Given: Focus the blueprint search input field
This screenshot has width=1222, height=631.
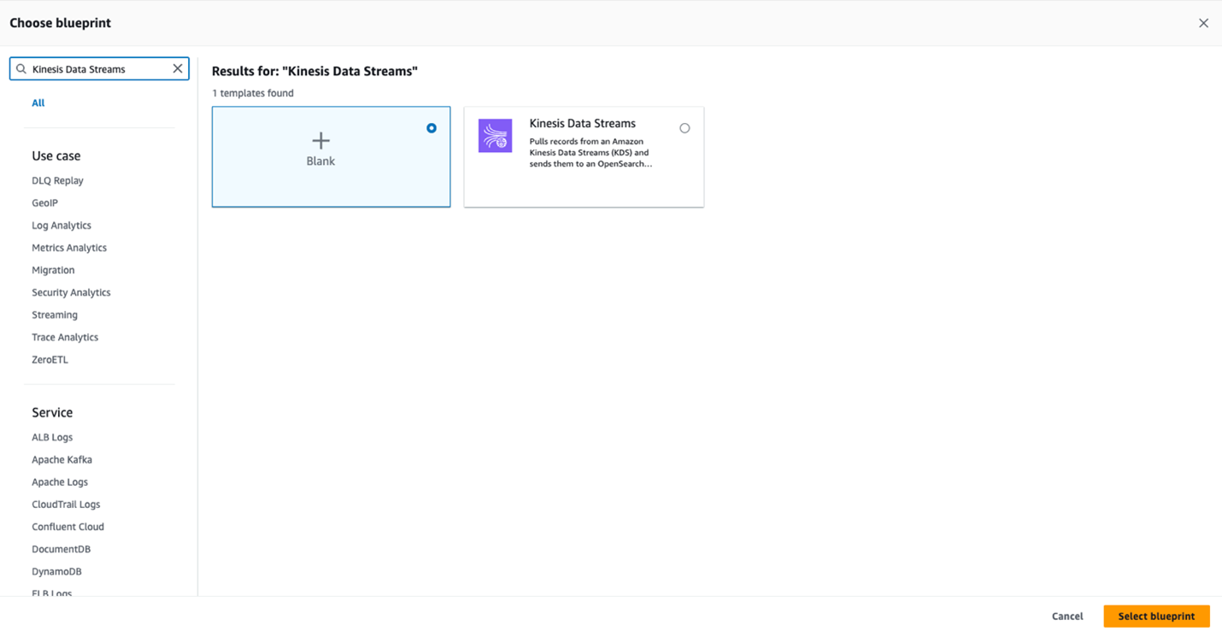Looking at the screenshot, I should tap(99, 69).
